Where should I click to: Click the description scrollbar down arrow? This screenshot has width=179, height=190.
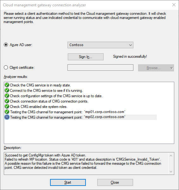(171, 172)
